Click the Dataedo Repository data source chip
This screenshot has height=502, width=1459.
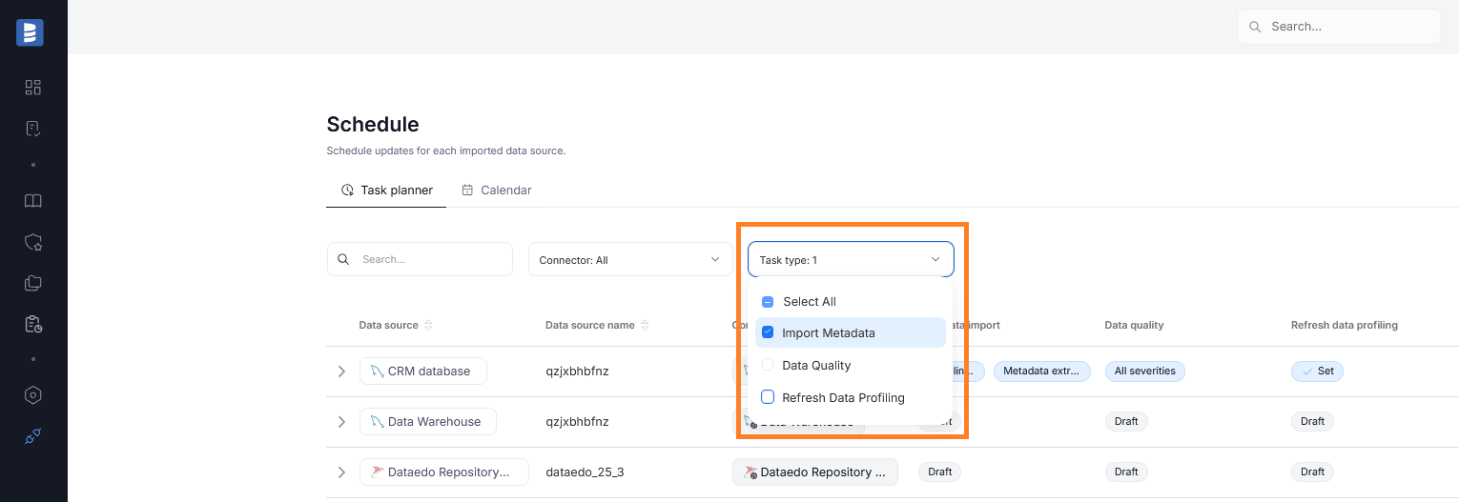tap(444, 472)
